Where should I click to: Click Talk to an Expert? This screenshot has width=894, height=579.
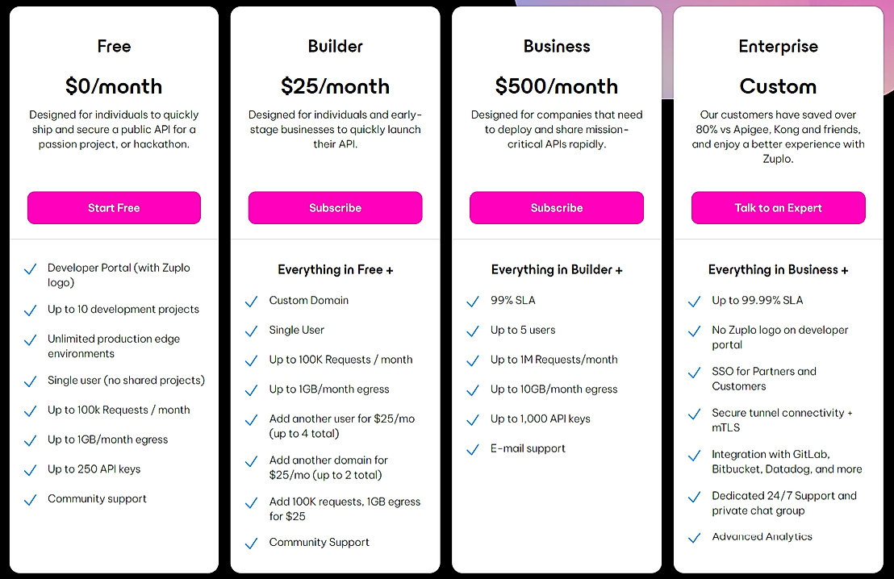pos(778,207)
